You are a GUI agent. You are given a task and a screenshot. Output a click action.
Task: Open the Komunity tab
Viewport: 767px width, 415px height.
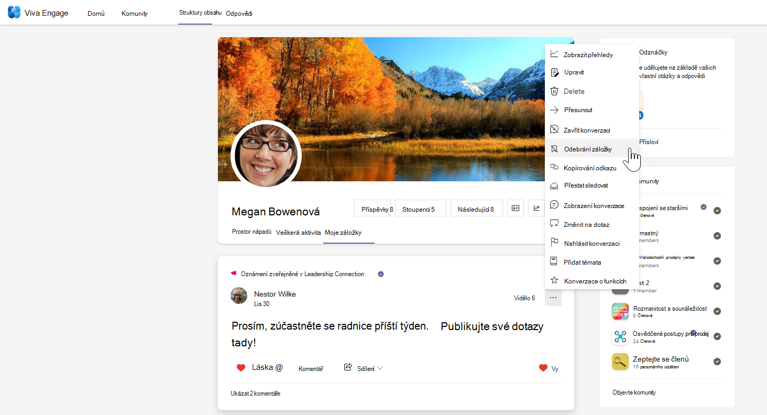pos(135,14)
